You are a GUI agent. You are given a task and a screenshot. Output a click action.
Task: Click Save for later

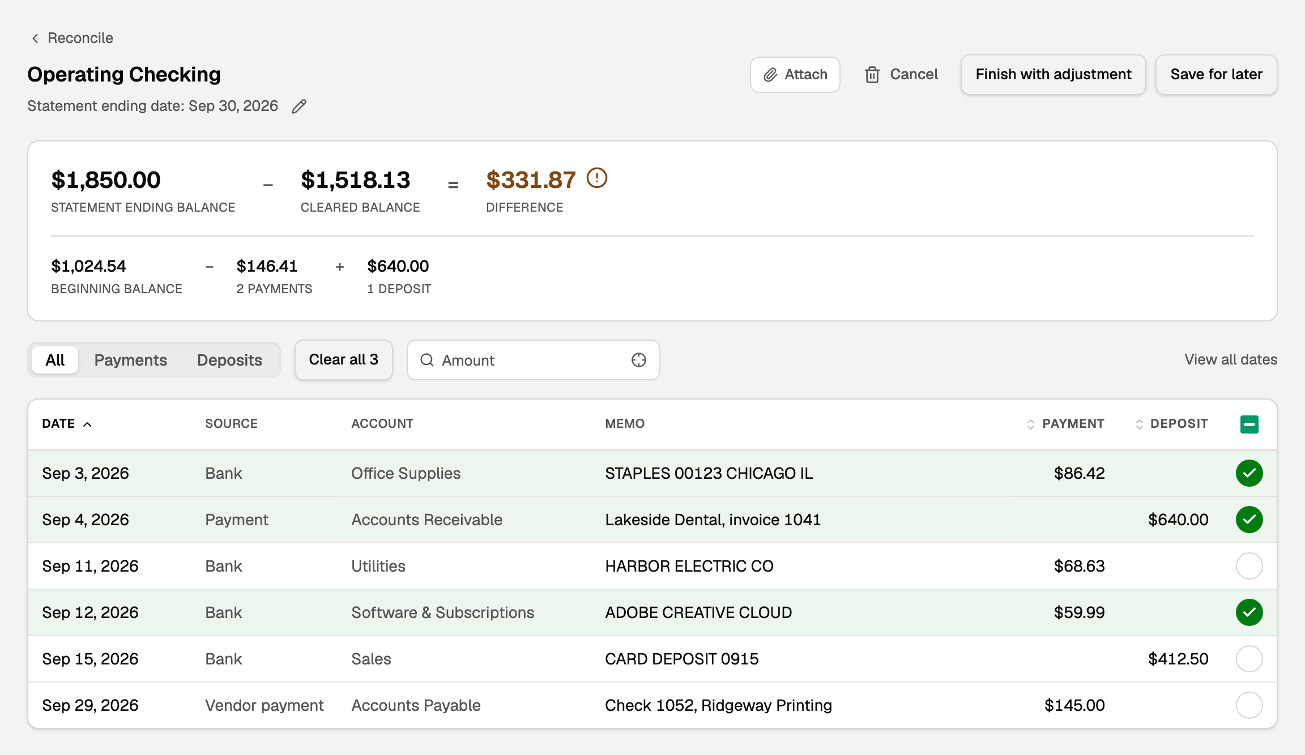pos(1216,75)
